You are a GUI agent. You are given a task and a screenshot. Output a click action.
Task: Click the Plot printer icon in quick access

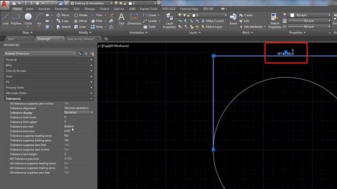[37, 3]
